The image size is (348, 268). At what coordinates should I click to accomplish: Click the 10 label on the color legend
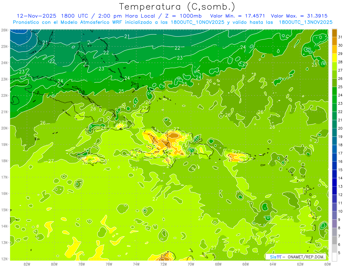tap(340, 211)
